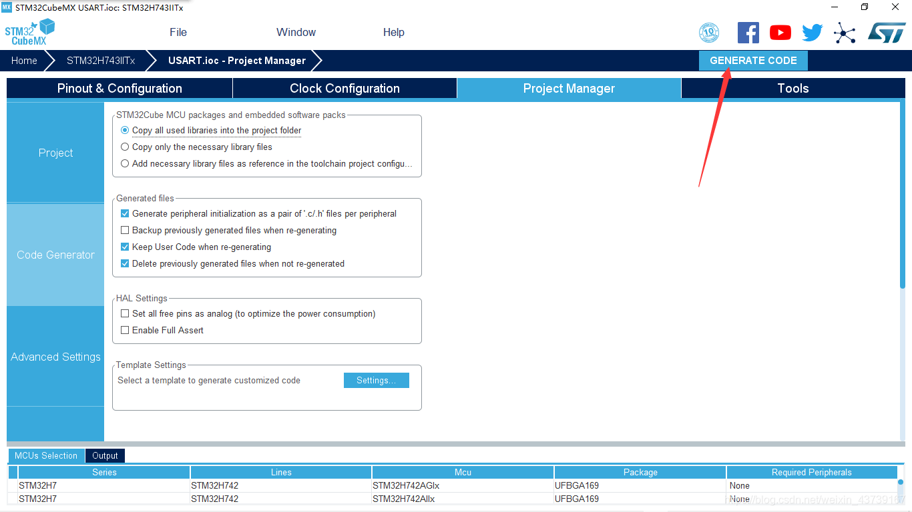Minimize the STM32CubeMX window
Screen dimensions: 912x512
pos(834,7)
